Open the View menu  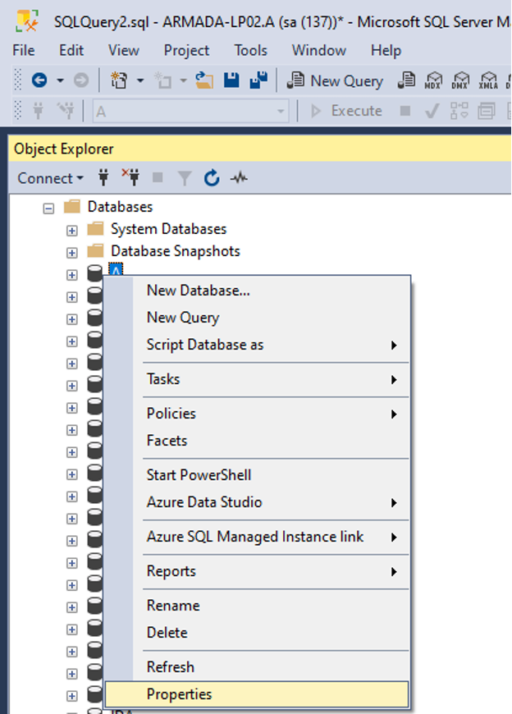point(123,50)
